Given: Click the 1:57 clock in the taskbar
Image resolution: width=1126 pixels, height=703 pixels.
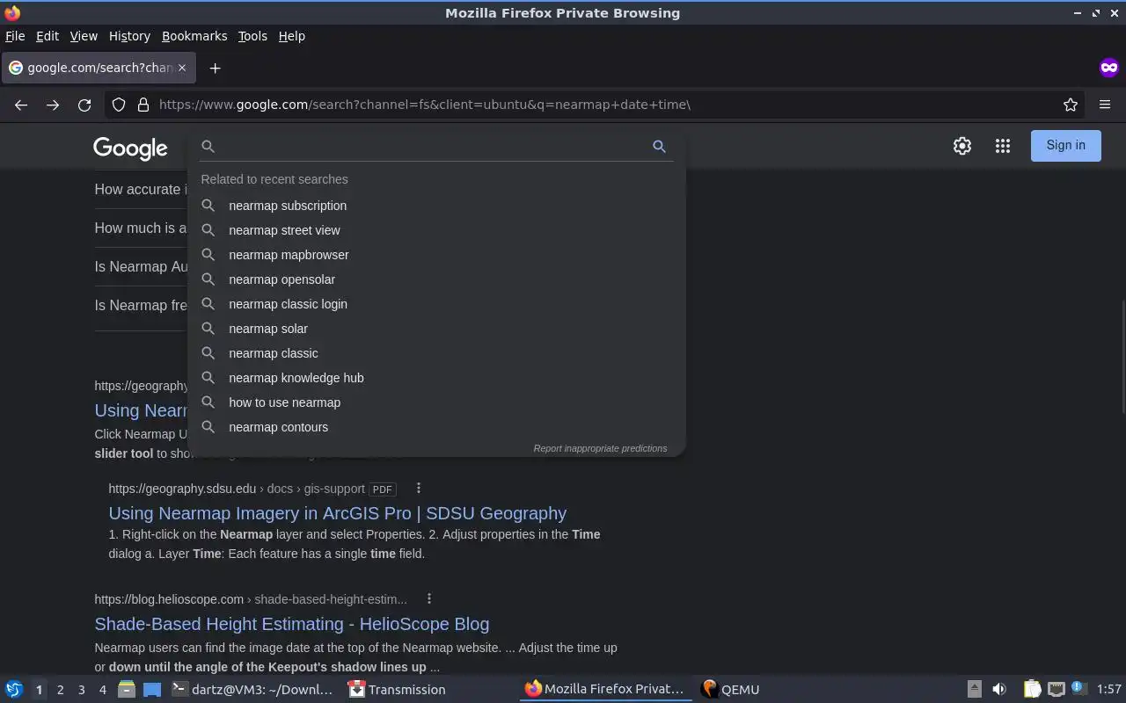Looking at the screenshot, I should (x=1109, y=690).
